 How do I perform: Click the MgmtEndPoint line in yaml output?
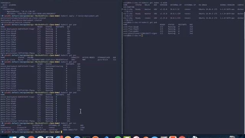[21, 11]
